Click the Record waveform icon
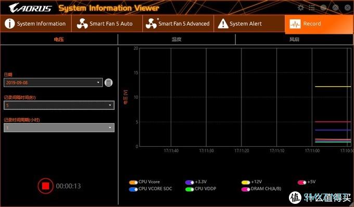 295,24
